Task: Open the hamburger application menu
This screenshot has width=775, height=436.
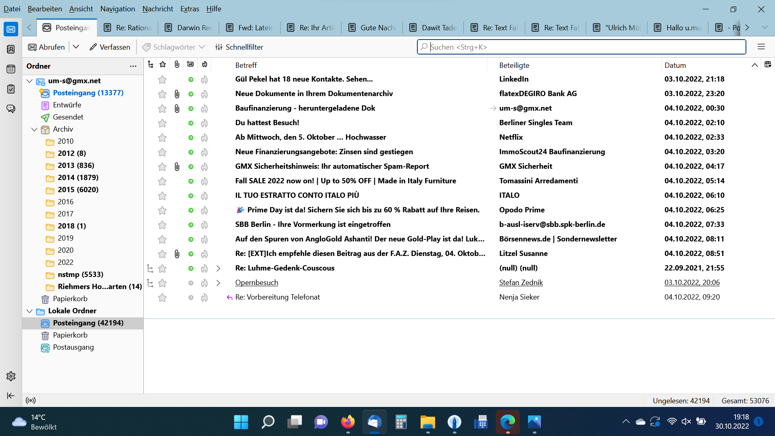Action: [761, 47]
